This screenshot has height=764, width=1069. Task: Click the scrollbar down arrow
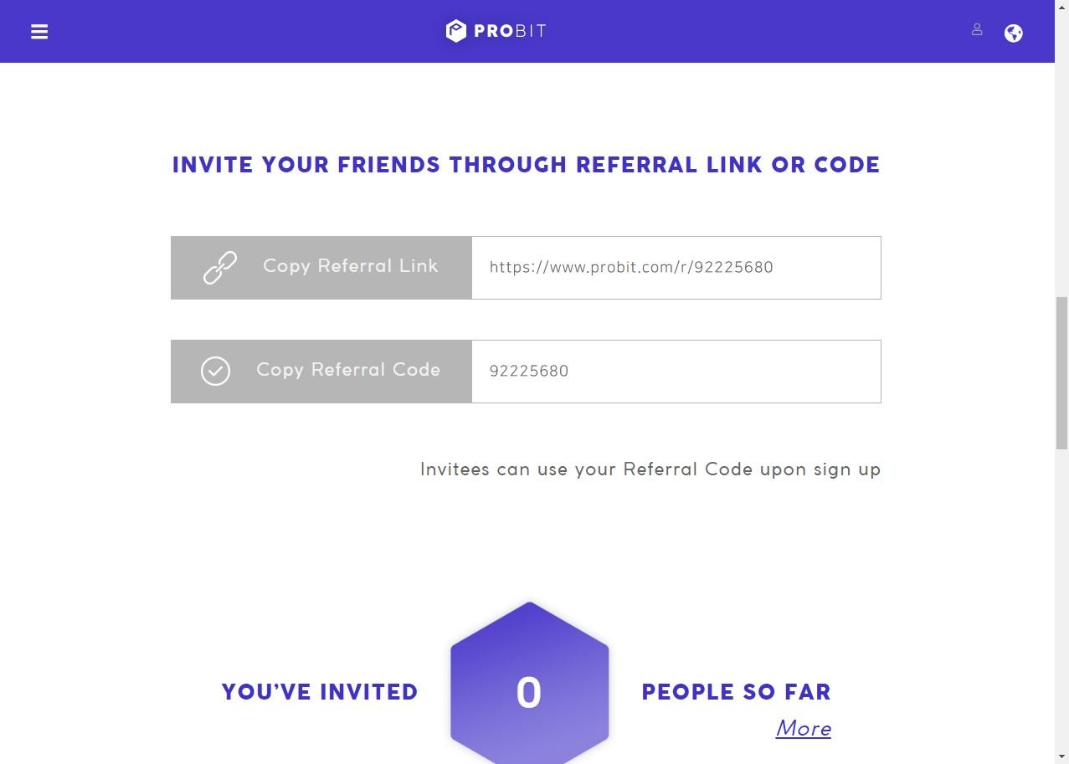pyautogui.click(x=1061, y=757)
